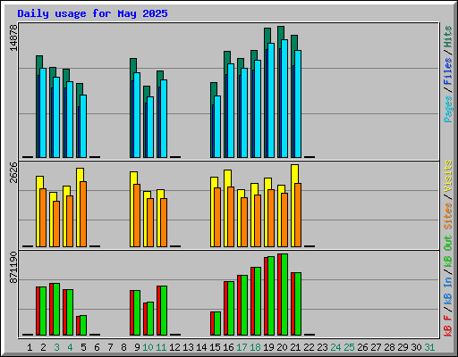Click day 20 on the x-axis
The height and width of the screenshot is (357, 458).
point(282,347)
